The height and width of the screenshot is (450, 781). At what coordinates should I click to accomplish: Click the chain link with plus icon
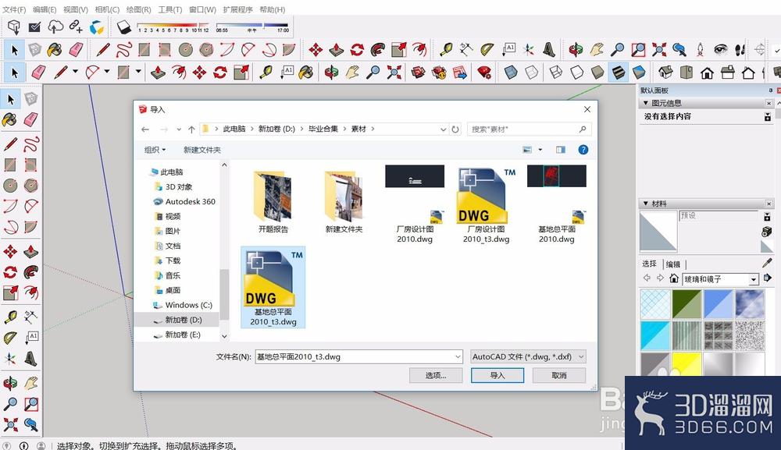[x=76, y=27]
